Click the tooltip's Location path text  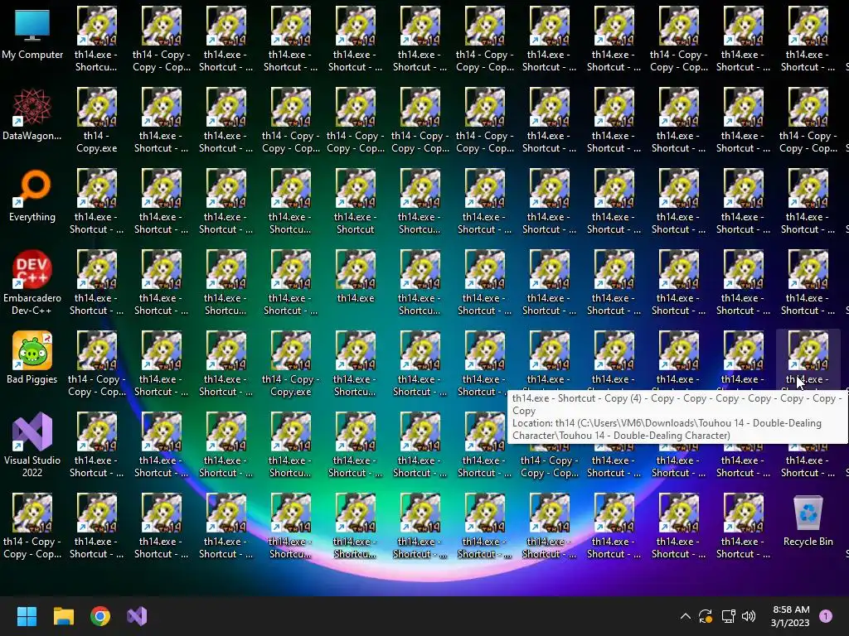[667, 430]
